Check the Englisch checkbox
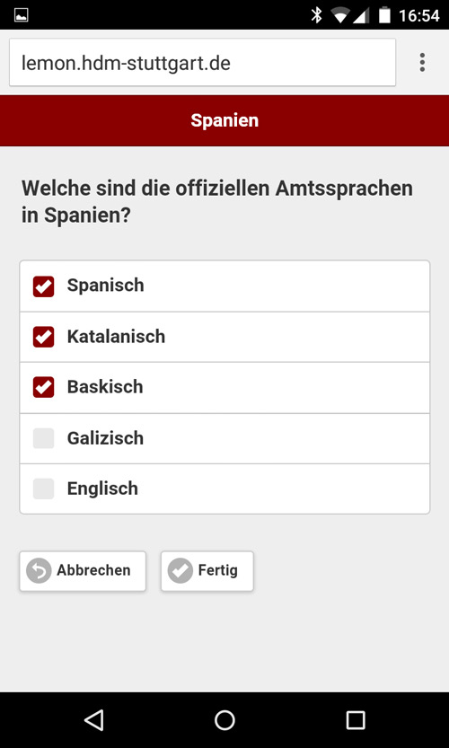This screenshot has width=449, height=748. 43,488
